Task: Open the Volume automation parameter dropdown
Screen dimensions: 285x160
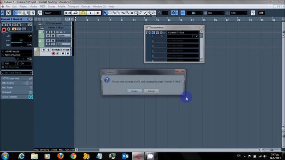Action: [x=63, y=36]
